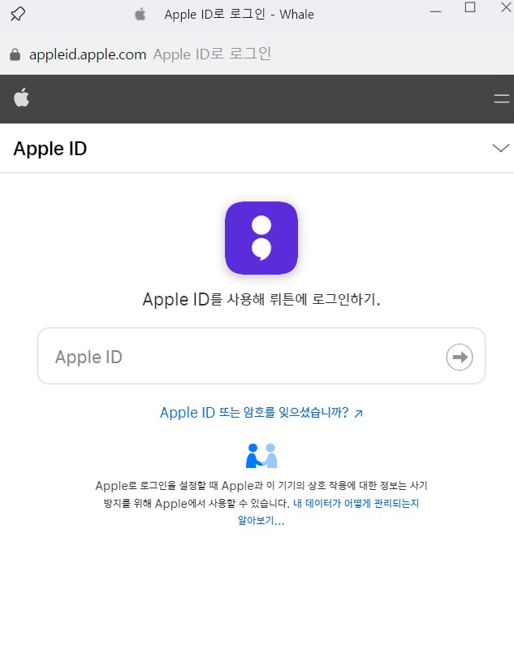Pin the window with the pushpin icon
The width and height of the screenshot is (514, 672).
tap(18, 14)
